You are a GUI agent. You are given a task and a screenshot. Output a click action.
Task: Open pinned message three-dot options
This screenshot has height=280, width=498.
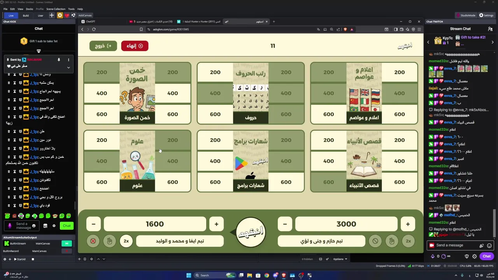pos(68,60)
